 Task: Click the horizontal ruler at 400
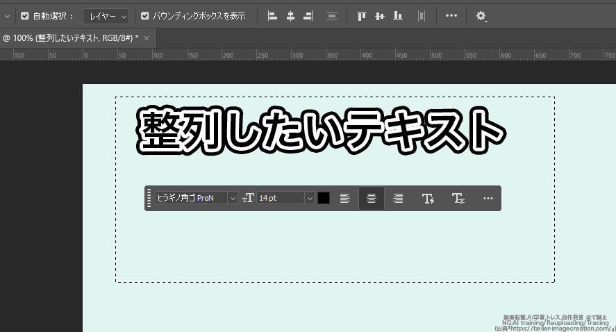click(367, 55)
